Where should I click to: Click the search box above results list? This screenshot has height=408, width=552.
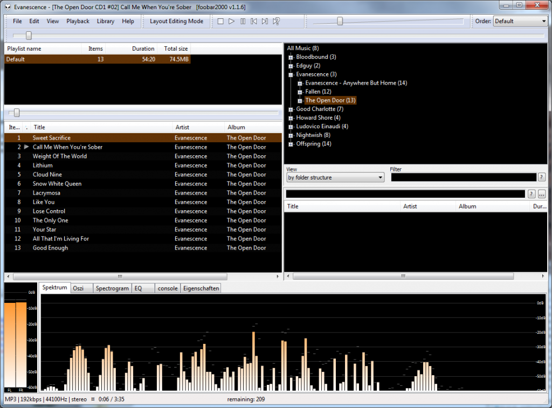[x=405, y=193]
